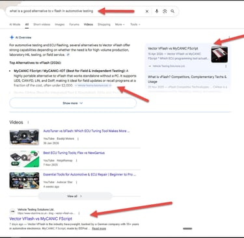This screenshot has width=244, height=238.
Task: Open options for the Flex vs NewGenius video
Action: click(x=76, y=161)
